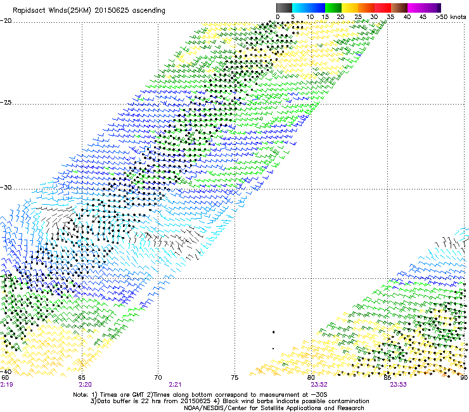Click the '35' label under the color bar
The height and width of the screenshot is (412, 469).
390,17
